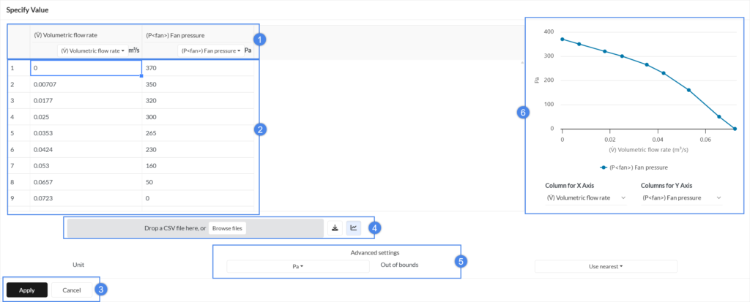
Task: Open the Pa unit dropdown
Action: pos(298,267)
